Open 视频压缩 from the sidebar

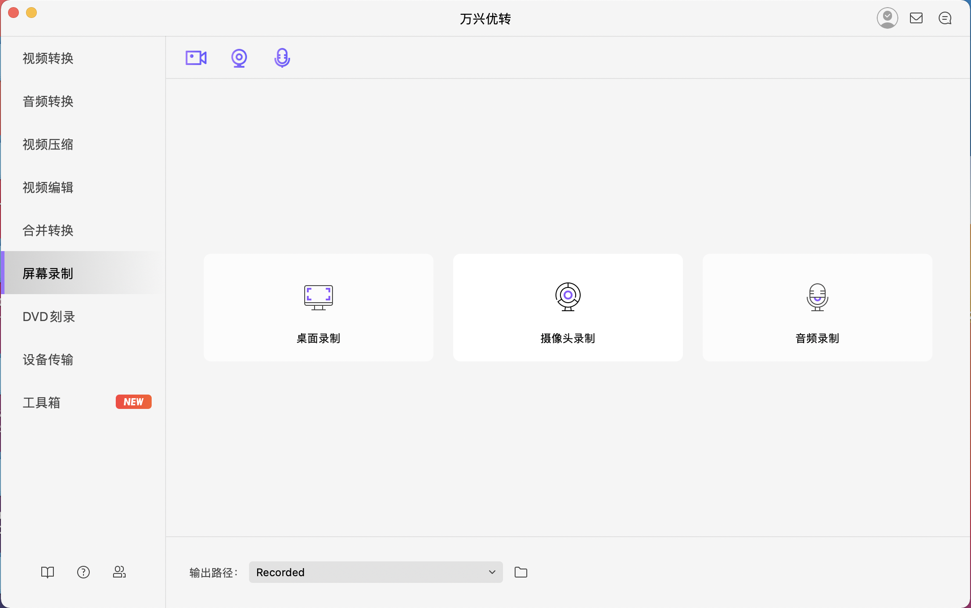(48, 144)
